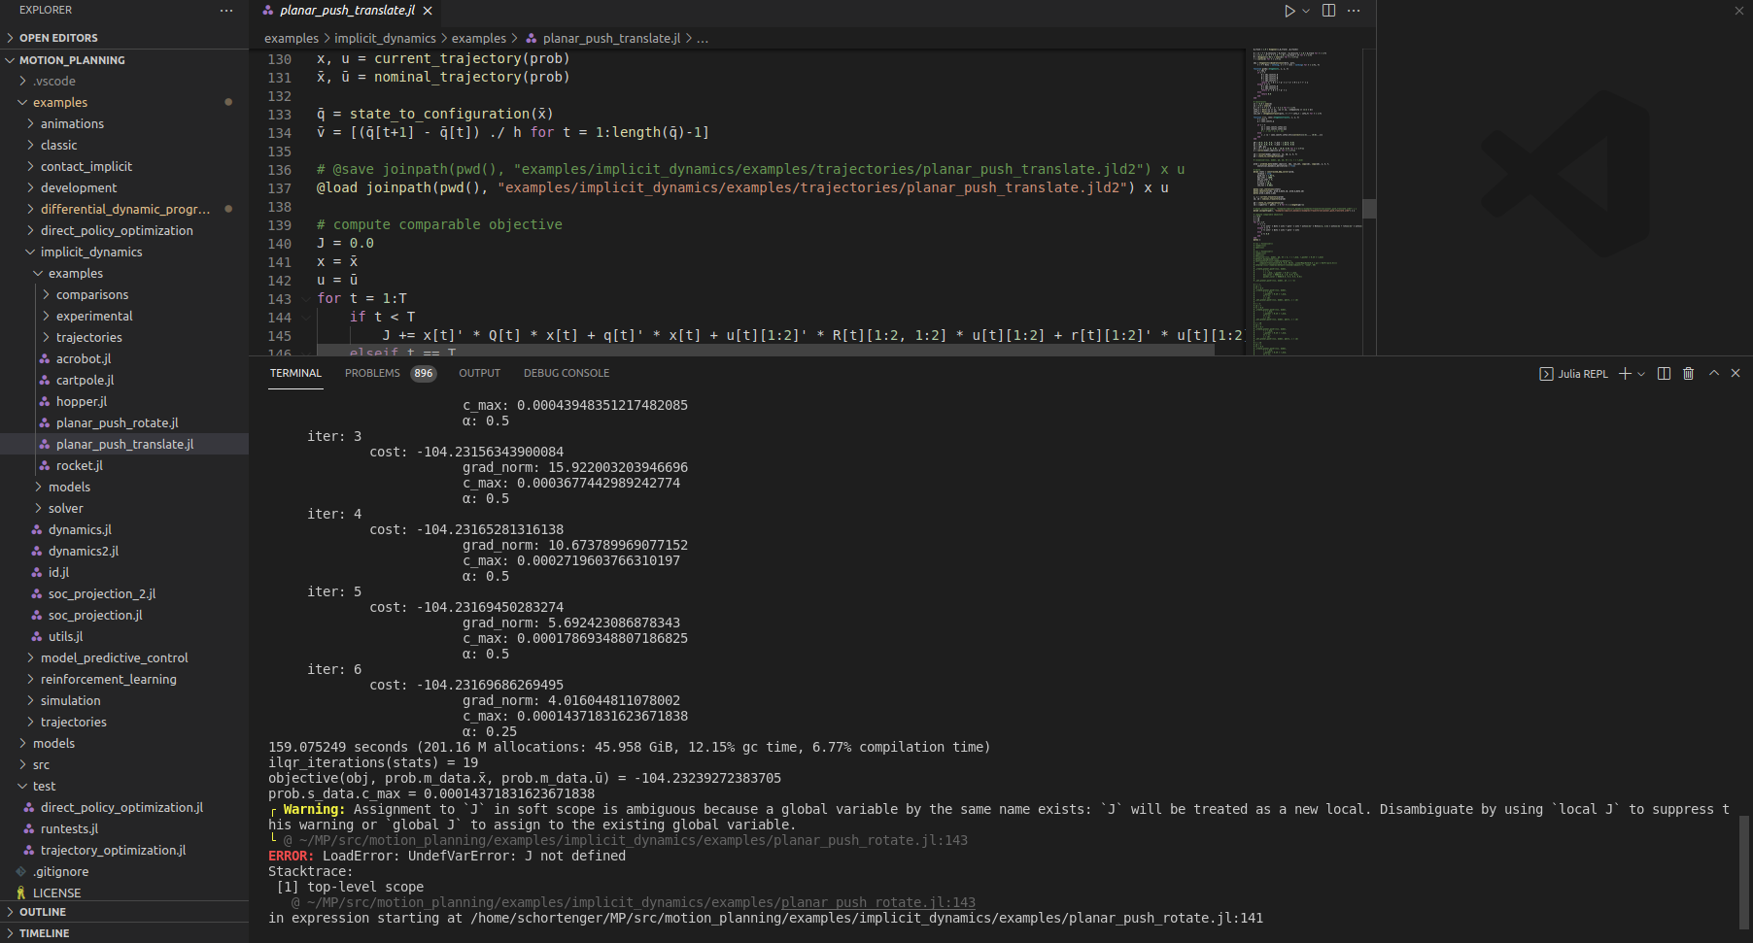This screenshot has height=943, width=1753.
Task: Expand the direct_policy_optimization folder
Action: point(124,231)
